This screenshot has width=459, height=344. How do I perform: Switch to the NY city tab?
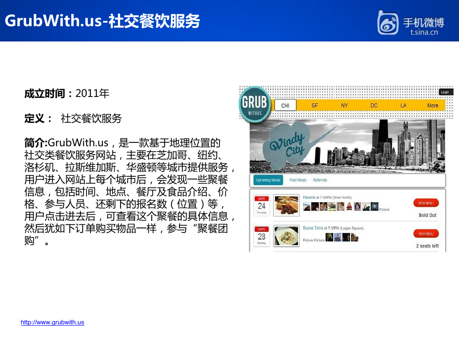pos(344,106)
